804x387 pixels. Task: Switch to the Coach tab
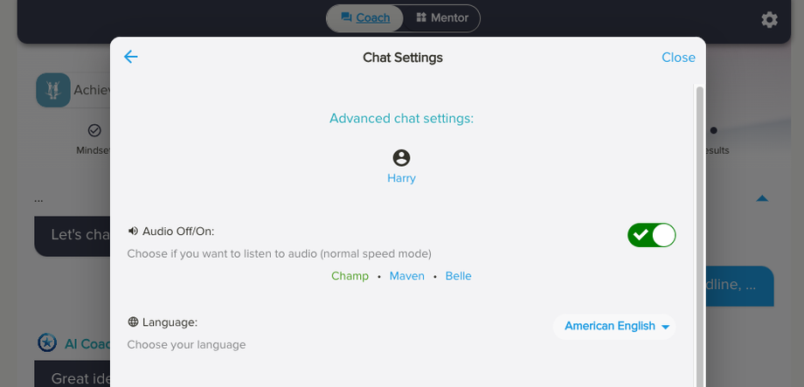coord(365,18)
